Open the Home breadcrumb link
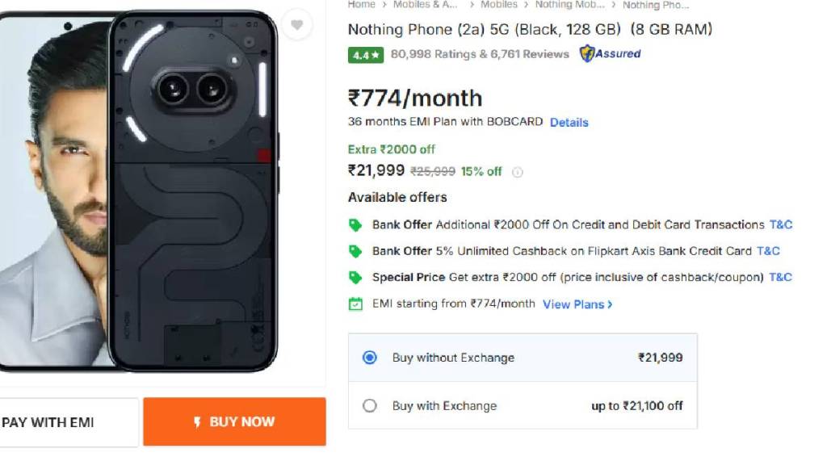 (361, 5)
